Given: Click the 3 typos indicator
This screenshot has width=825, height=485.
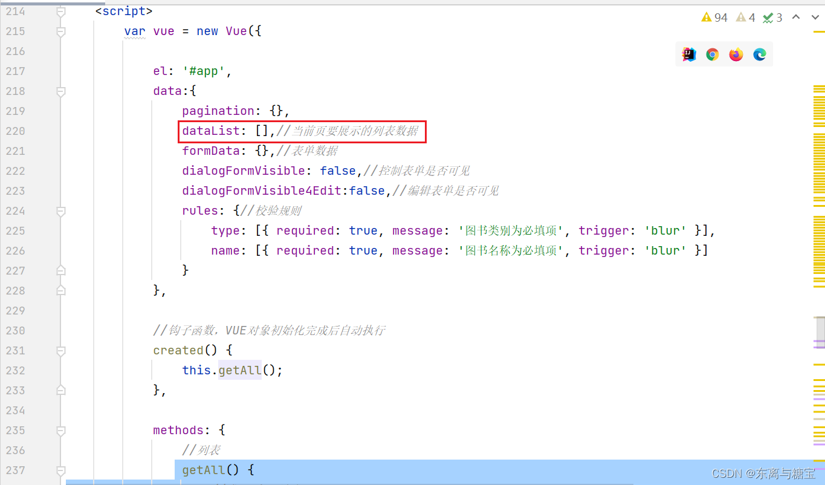Looking at the screenshot, I should [x=773, y=18].
